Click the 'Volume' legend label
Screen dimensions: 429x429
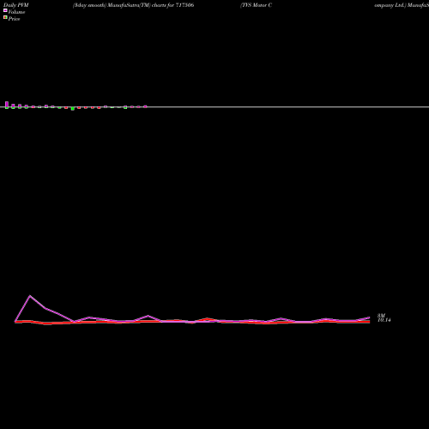pyautogui.click(x=16, y=12)
